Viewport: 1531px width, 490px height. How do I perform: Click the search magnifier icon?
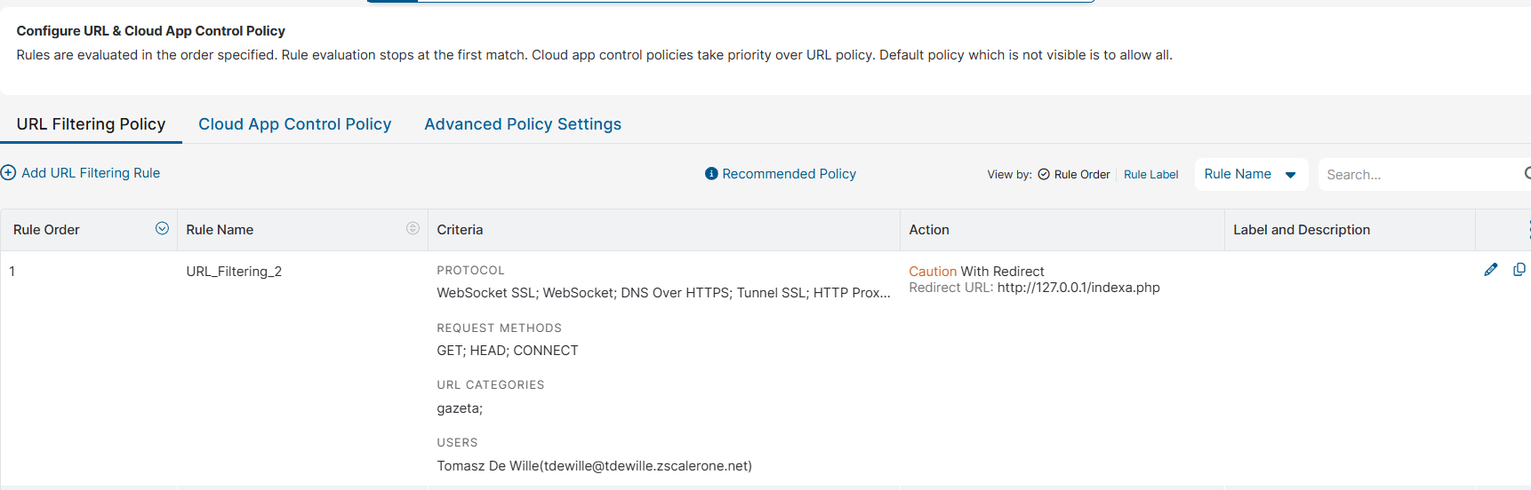pyautogui.click(x=1527, y=174)
